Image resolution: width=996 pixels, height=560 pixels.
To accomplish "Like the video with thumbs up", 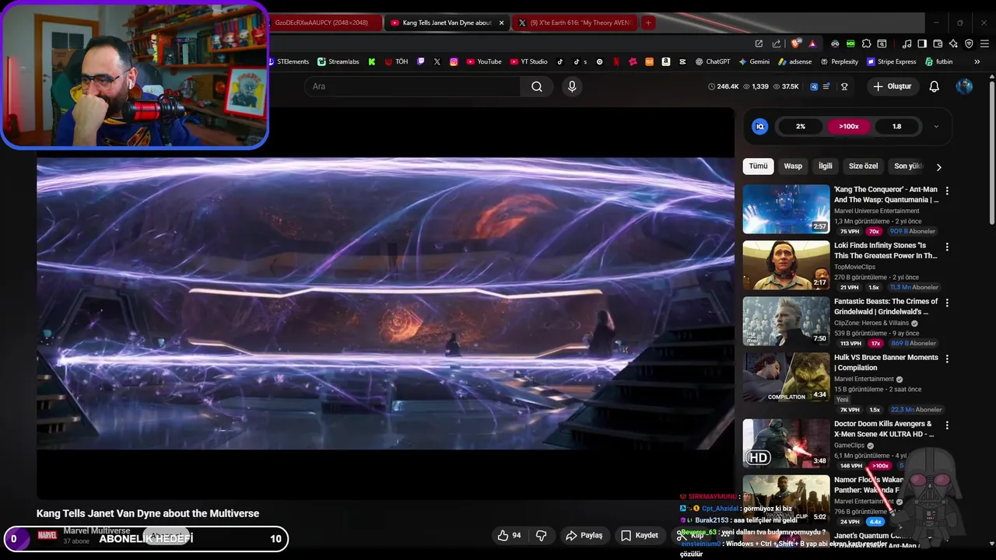I will tap(510, 535).
